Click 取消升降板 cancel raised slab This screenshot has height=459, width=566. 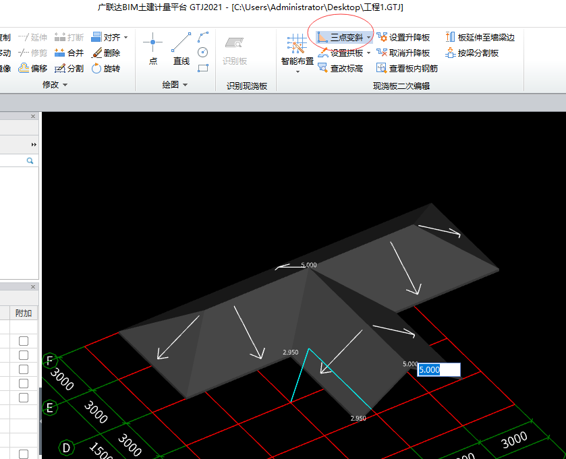click(403, 53)
